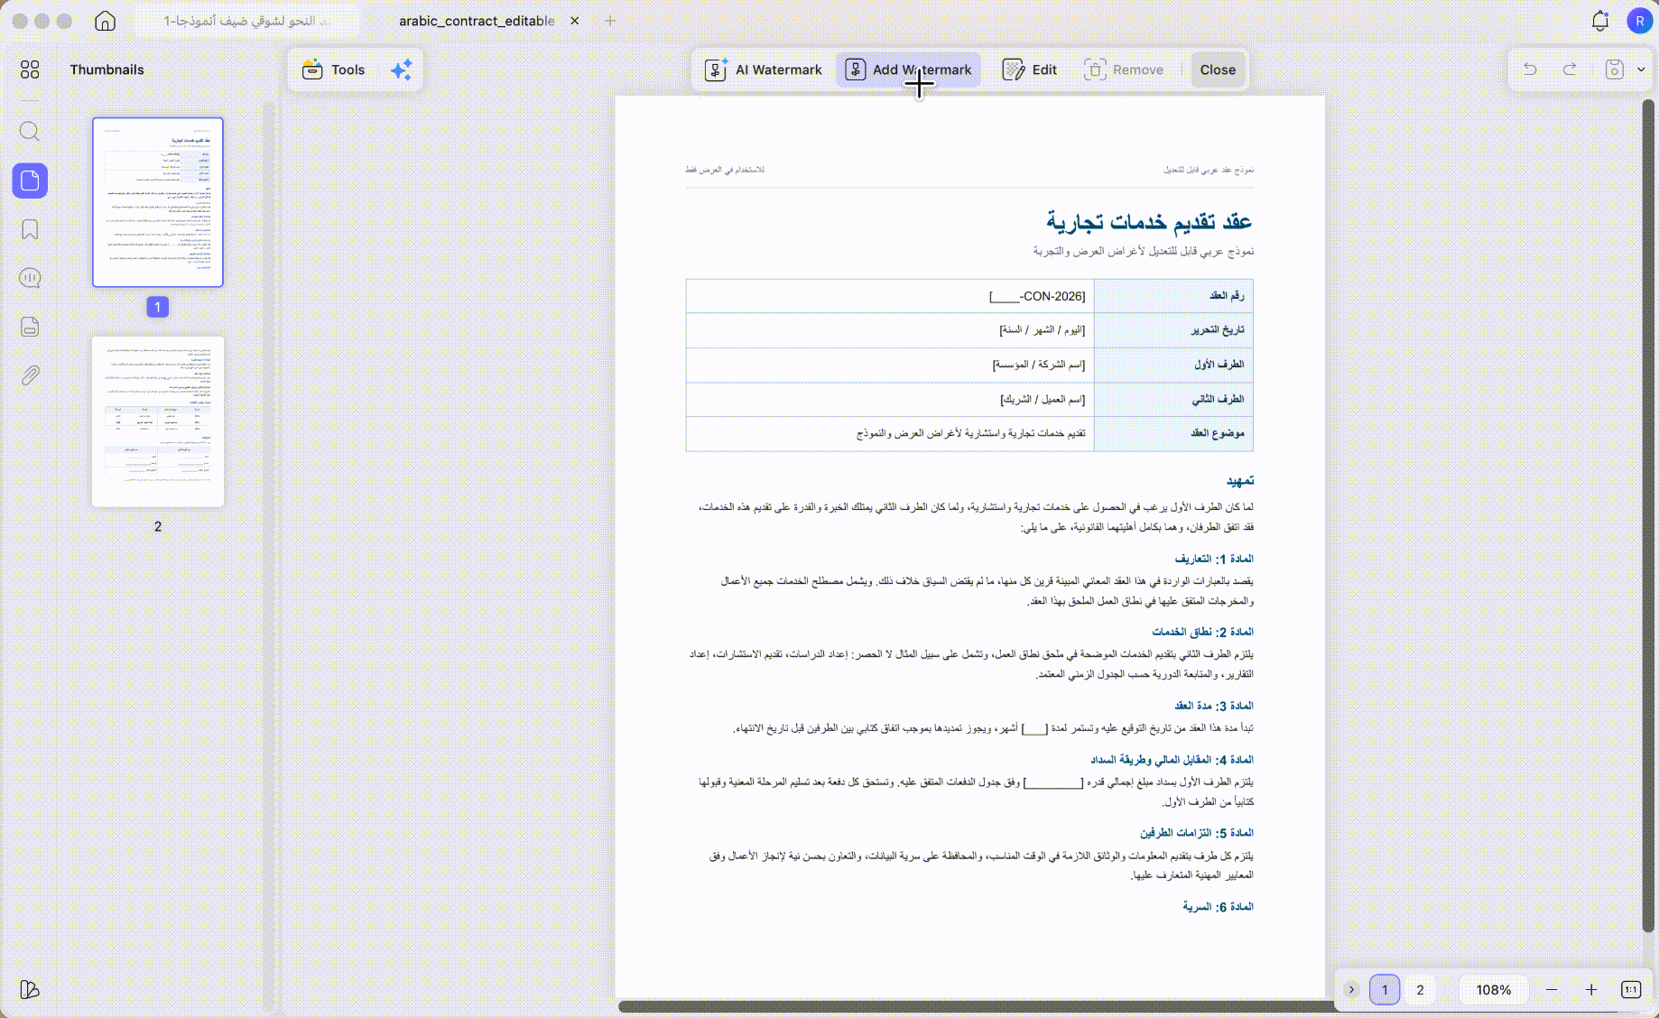1659x1018 pixels.
Task: Click the Close button in the watermark toolbar
Action: tap(1218, 69)
